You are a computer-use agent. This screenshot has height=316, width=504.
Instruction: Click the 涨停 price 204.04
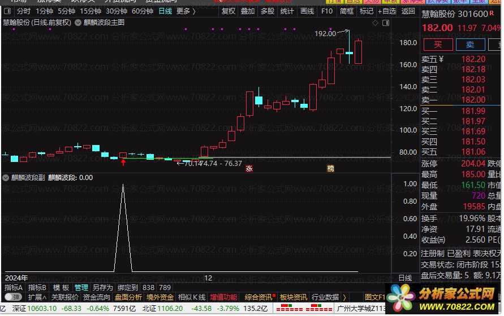(473, 164)
